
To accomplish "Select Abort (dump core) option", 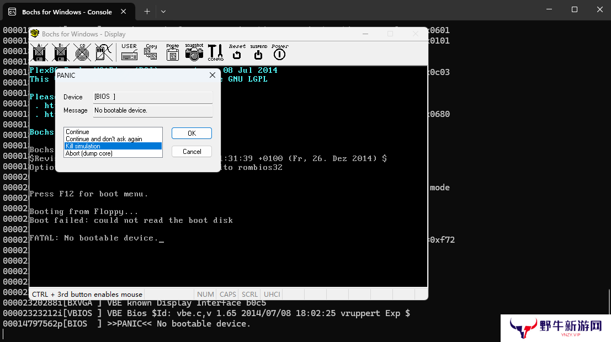I will pos(113,153).
